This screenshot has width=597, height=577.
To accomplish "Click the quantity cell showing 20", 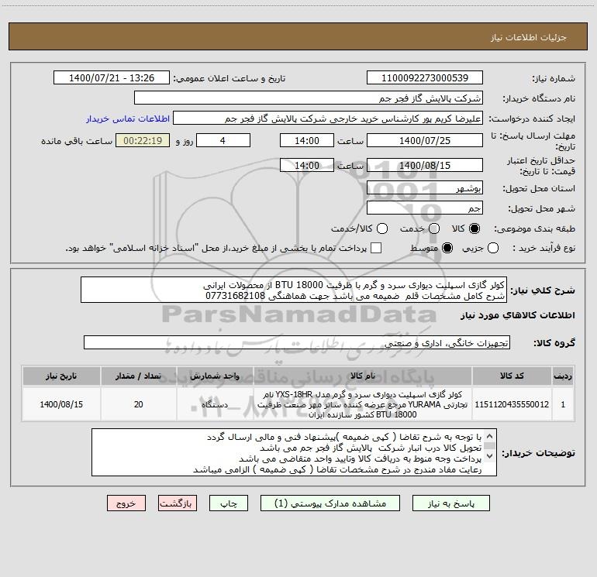I will [x=138, y=404].
